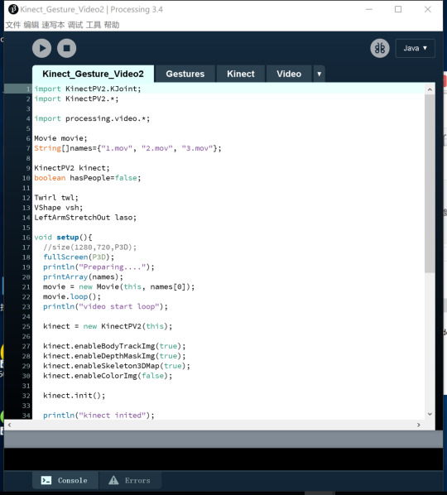Image resolution: width=447 pixels, height=495 pixels.
Task: Click the 'import KinectPV2.KJoint;' first line
Action: click(88, 89)
